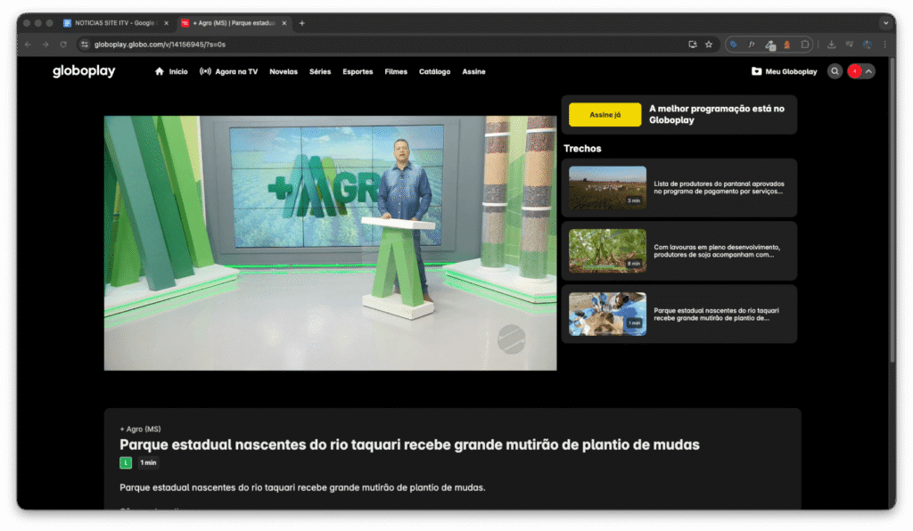Click the globoplay logo
The width and height of the screenshot is (913, 531).
[84, 71]
